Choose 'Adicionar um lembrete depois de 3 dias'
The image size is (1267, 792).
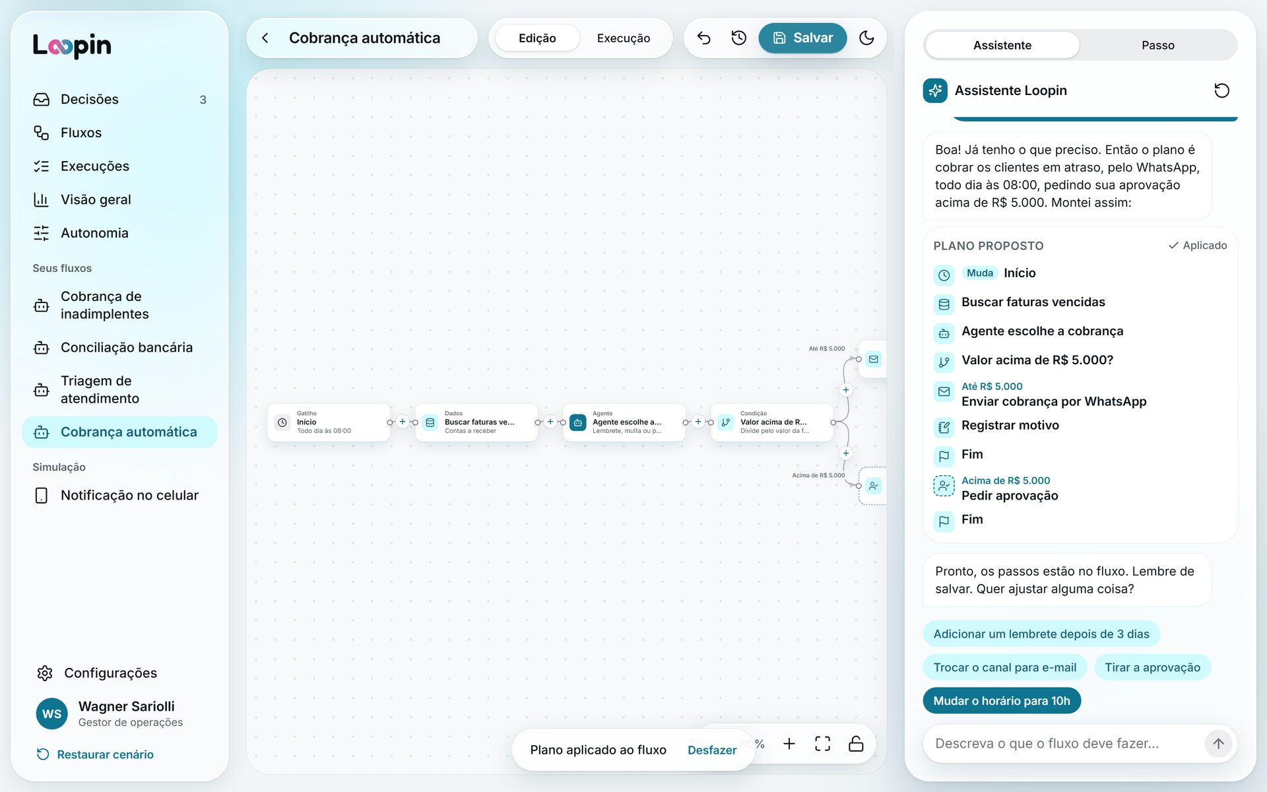(1041, 634)
